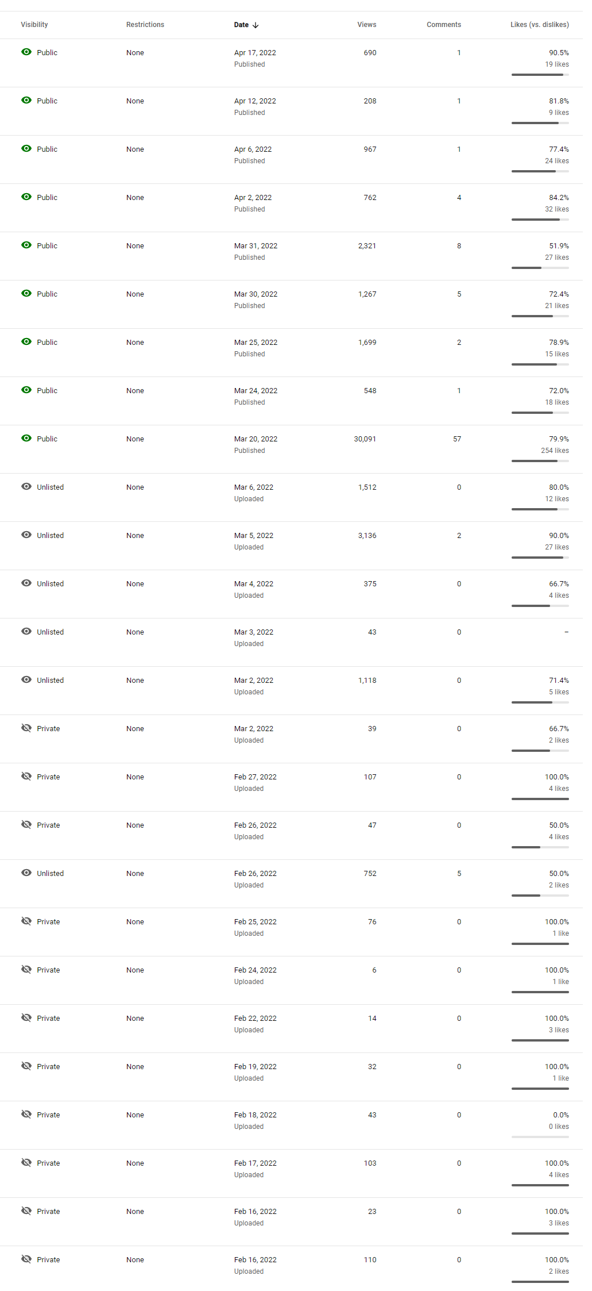Click the Private crossed-eye icon for Feb 27, 2022
This screenshot has width=592, height=1291.
tap(26, 776)
